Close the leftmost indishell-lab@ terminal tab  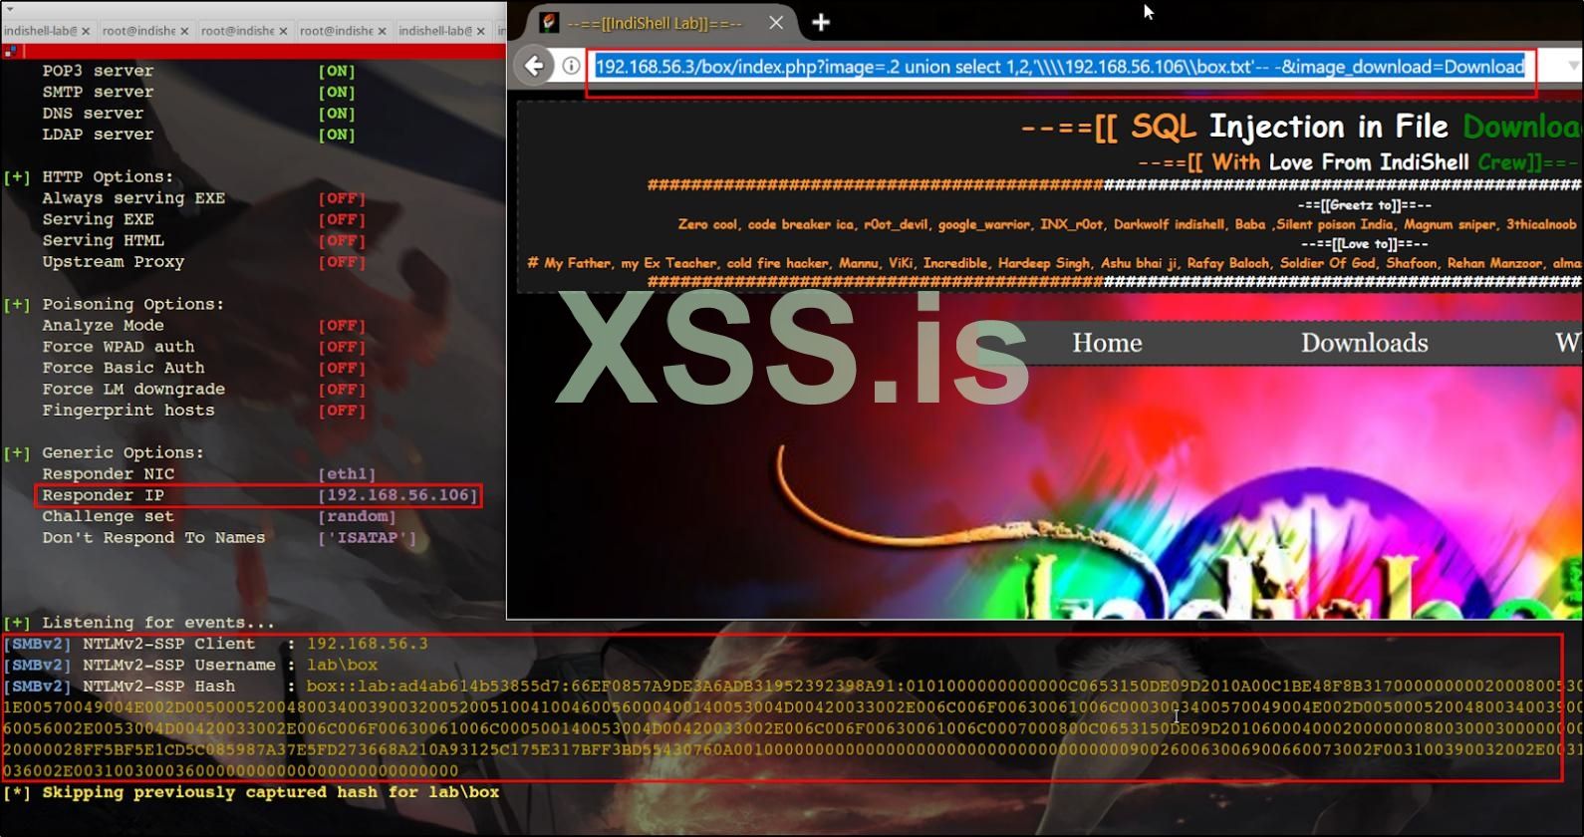(x=86, y=31)
